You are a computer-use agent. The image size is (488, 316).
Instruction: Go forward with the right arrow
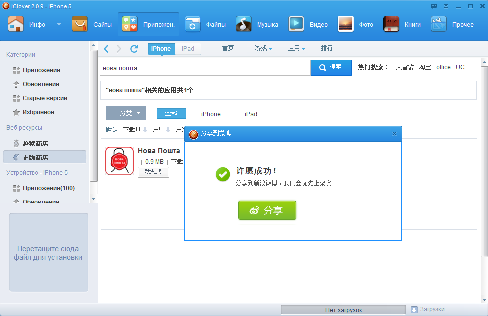(x=119, y=49)
